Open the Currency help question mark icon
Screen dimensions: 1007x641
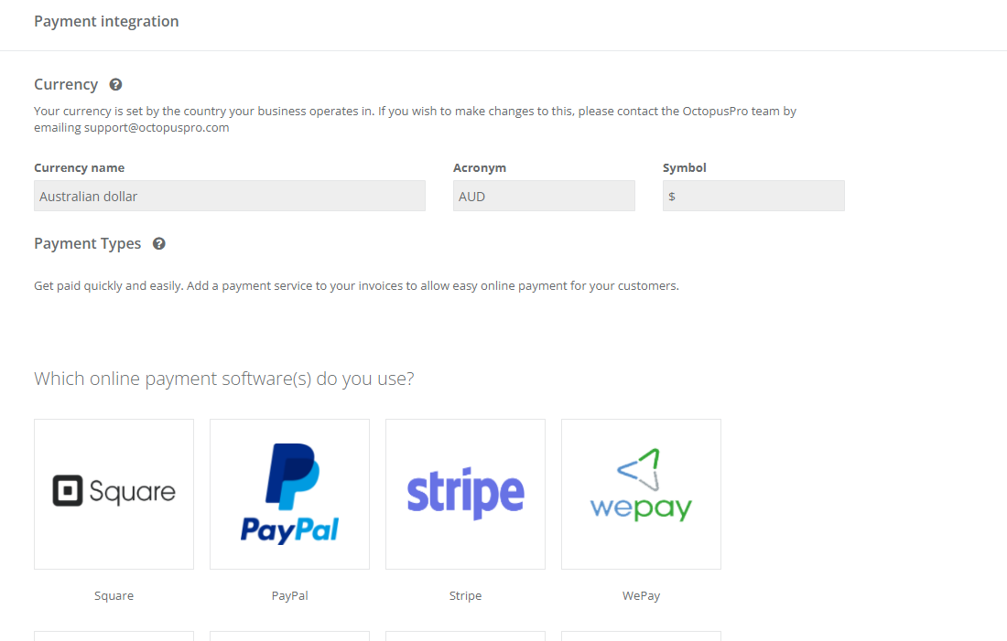(115, 85)
